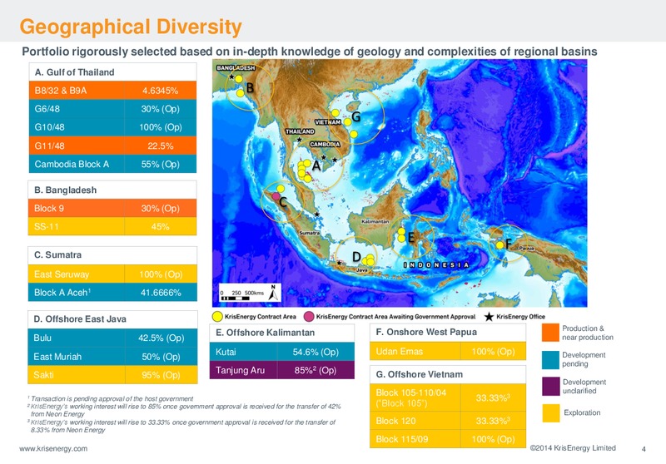Click the black star KrisEnergy Office legend icon
Image resolution: width=666 pixels, height=464 pixels.
point(489,317)
